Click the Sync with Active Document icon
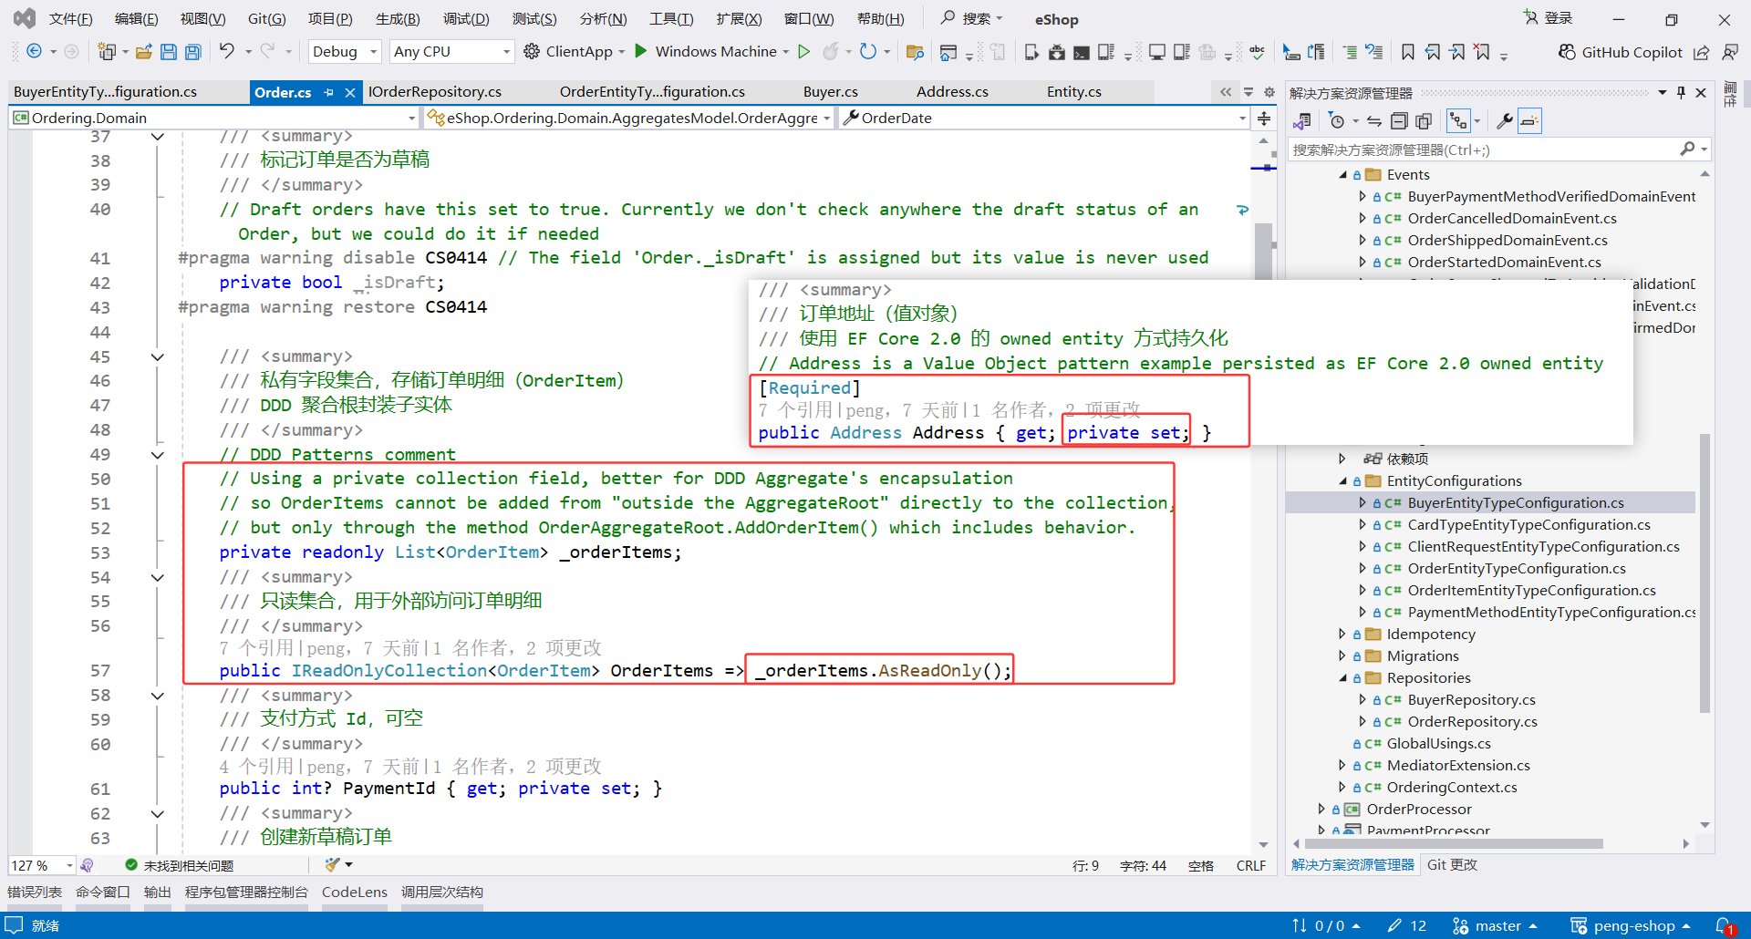The height and width of the screenshot is (939, 1751). tap(1374, 120)
